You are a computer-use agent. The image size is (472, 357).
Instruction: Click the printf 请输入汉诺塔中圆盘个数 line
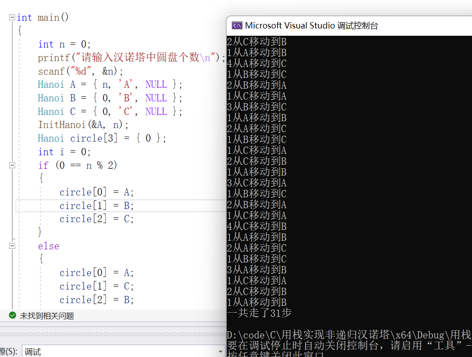131,57
